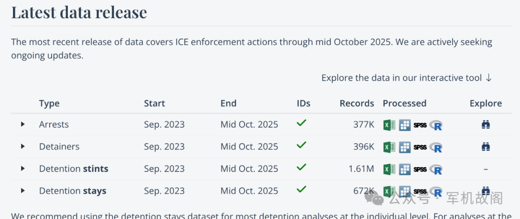520x219 pixels.
Task: Click Detention stints Stata grid icon
Action: coord(404,169)
